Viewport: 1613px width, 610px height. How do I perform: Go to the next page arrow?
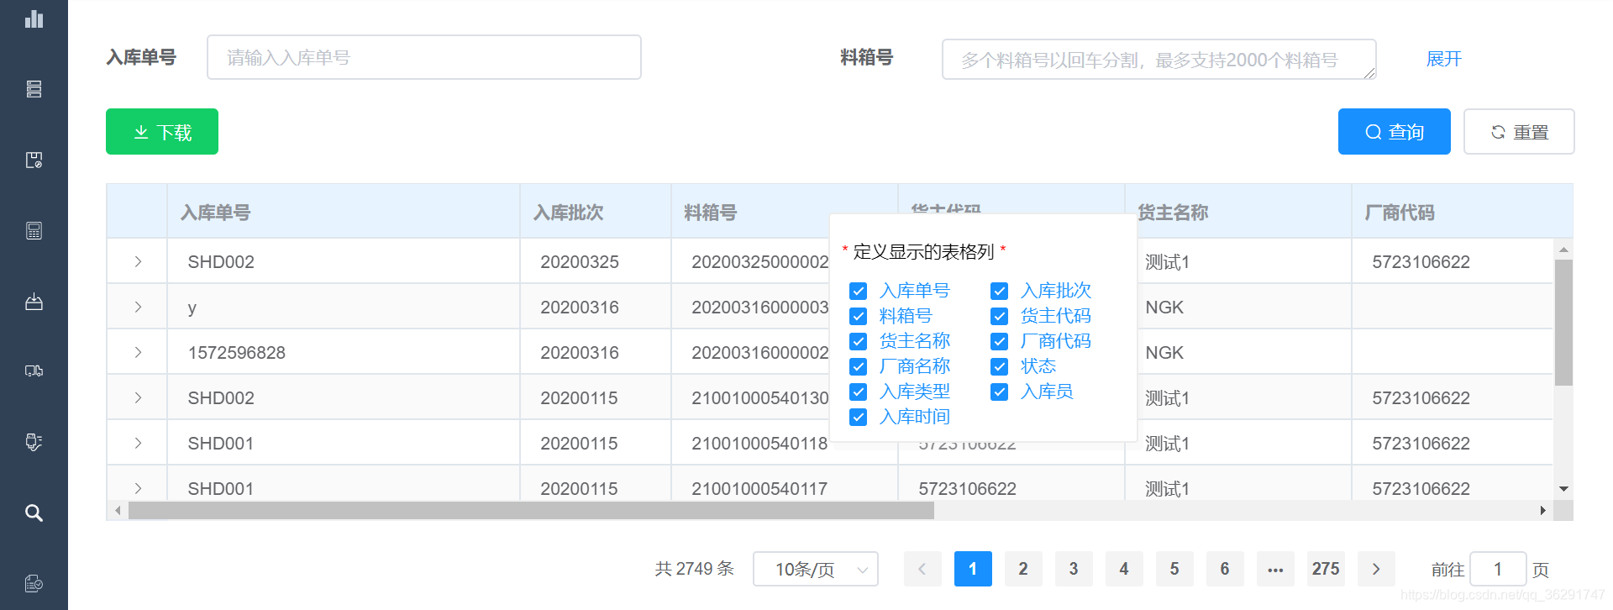click(x=1376, y=569)
